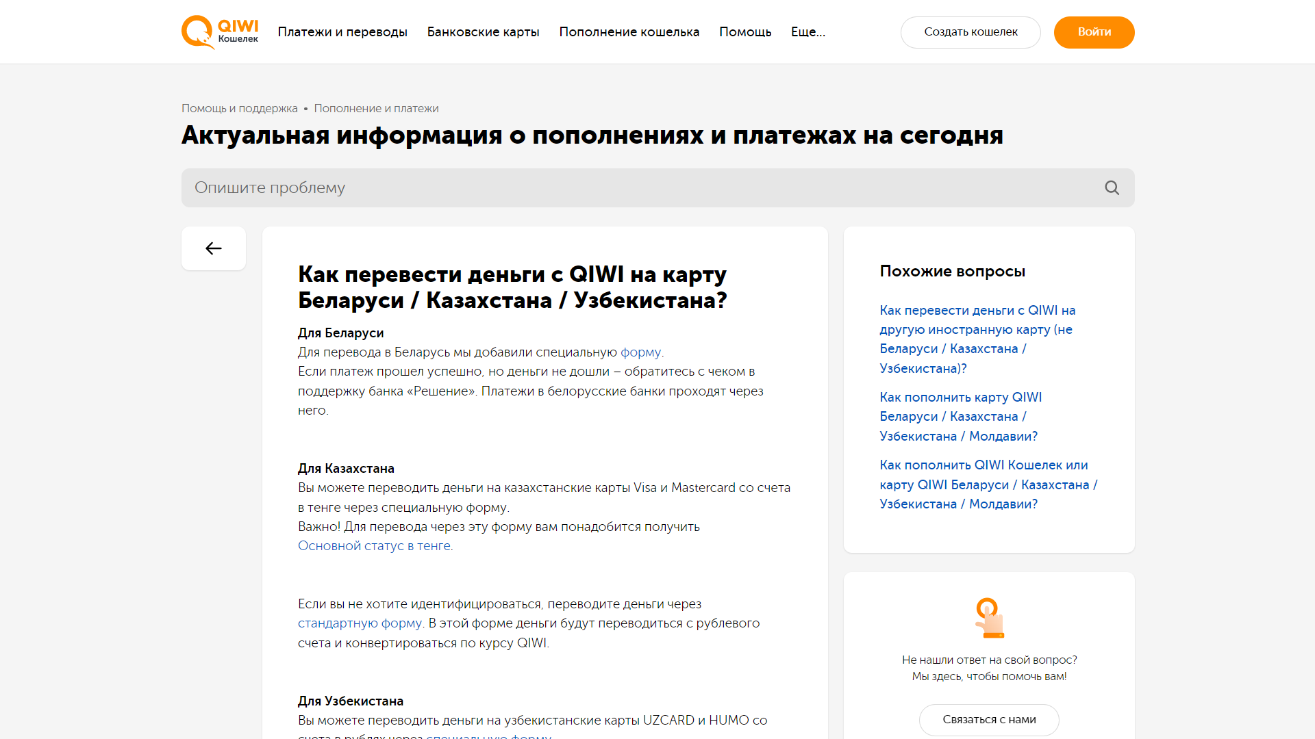Viewport: 1315px width, 739px height.
Task: Open the Помощь section
Action: [745, 32]
